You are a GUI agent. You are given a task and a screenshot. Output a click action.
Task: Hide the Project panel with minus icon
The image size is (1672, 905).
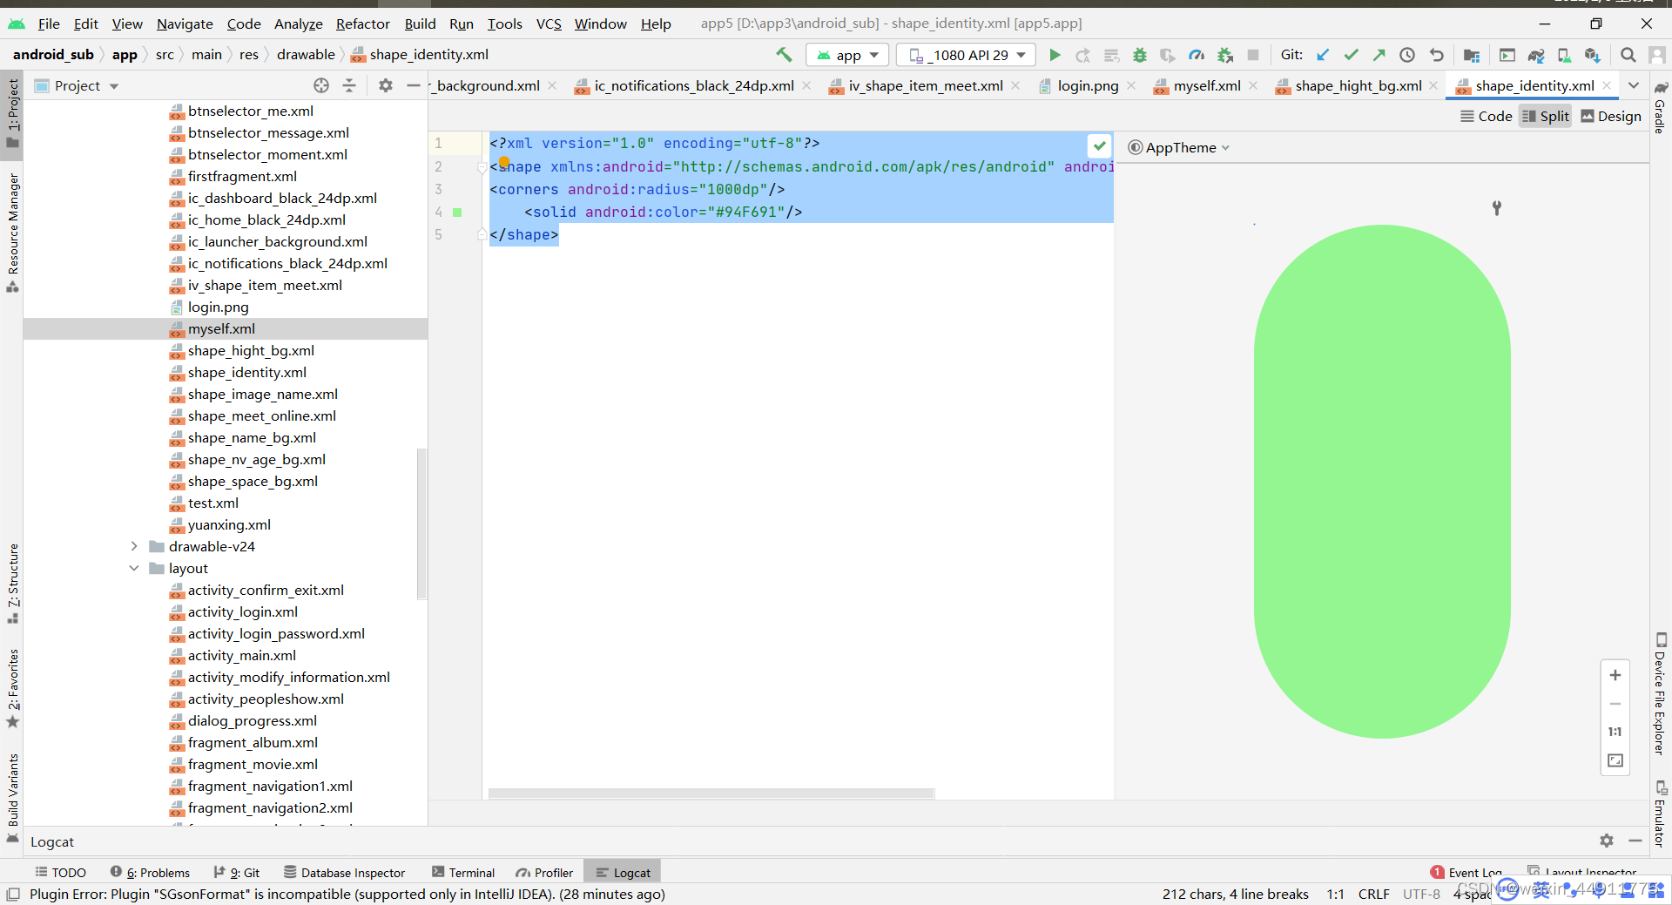413,85
